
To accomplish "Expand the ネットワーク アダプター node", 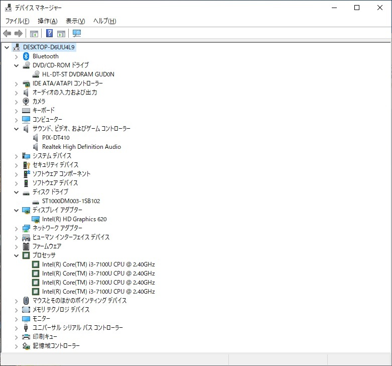I will pos(16,228).
